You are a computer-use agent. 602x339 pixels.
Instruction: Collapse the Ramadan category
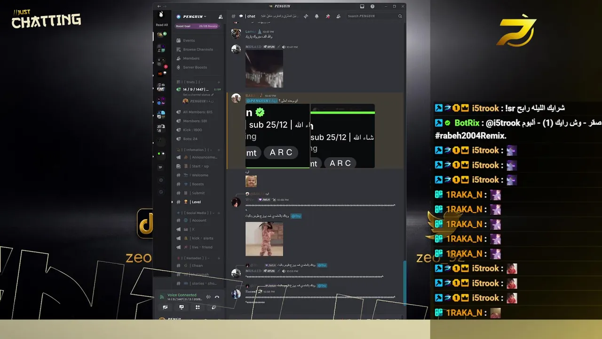coord(193,258)
